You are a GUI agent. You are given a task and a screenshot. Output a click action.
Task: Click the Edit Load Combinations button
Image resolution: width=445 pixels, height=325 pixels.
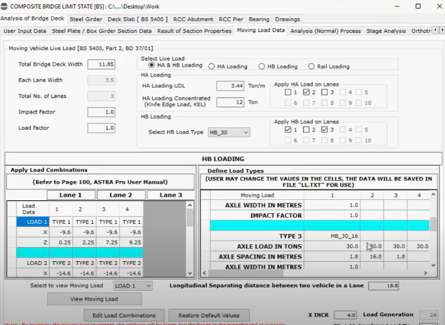pos(124,315)
